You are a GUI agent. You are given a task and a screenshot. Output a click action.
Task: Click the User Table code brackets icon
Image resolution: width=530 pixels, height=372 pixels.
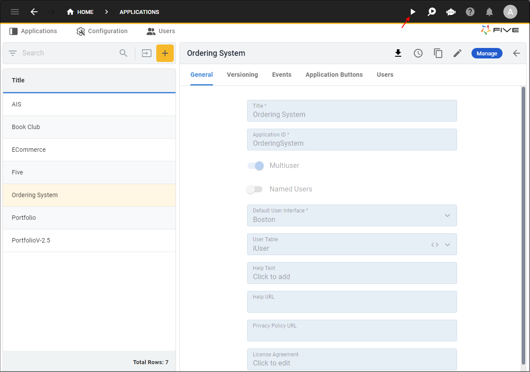(x=434, y=245)
